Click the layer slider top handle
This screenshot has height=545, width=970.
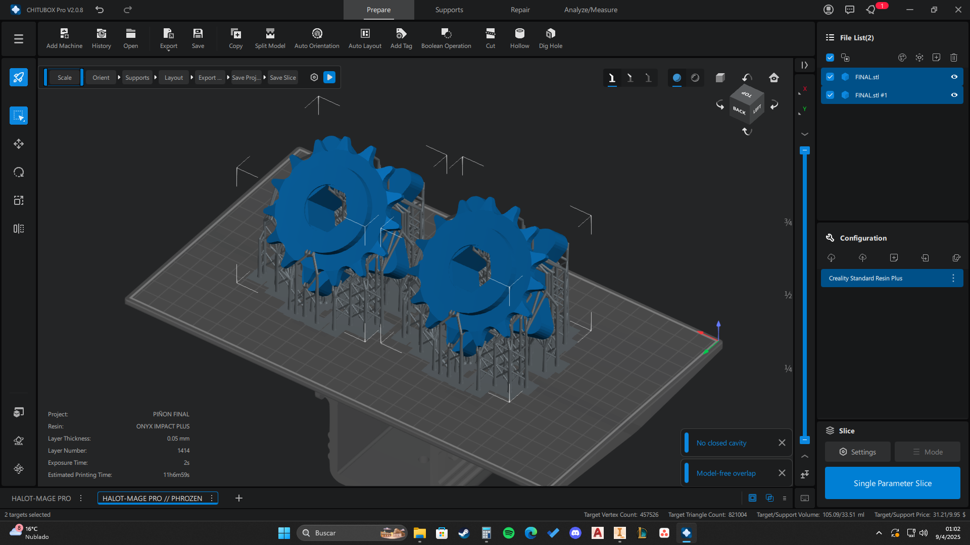[x=805, y=150]
